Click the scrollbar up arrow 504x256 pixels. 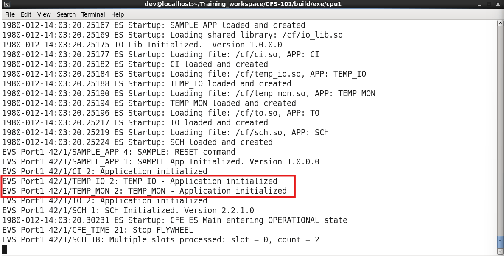tap(500, 23)
